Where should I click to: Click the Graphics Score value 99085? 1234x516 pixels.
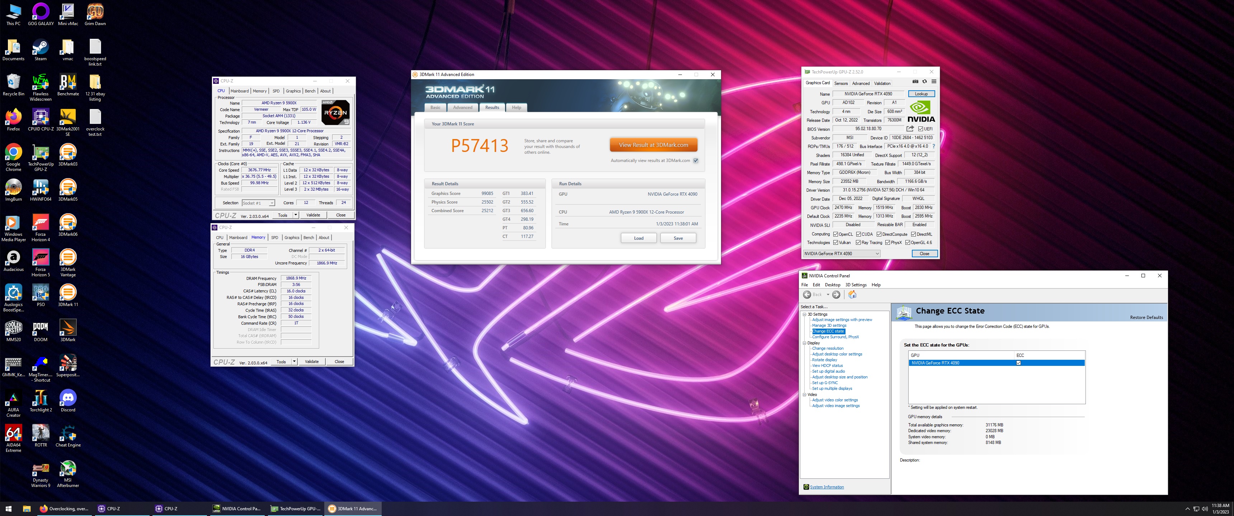487,193
